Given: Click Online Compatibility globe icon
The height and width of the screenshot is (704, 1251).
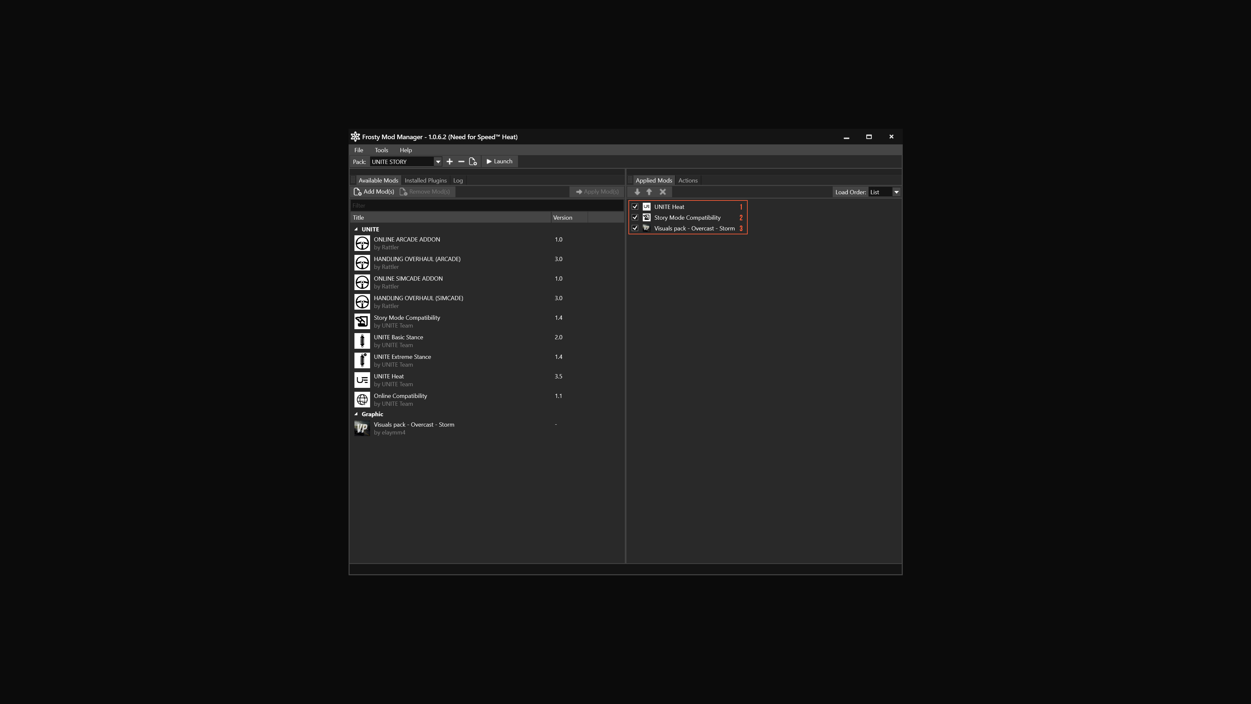Looking at the screenshot, I should (362, 399).
